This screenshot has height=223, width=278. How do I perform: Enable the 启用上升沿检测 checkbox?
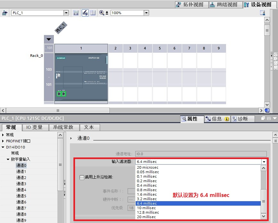click(x=82, y=177)
